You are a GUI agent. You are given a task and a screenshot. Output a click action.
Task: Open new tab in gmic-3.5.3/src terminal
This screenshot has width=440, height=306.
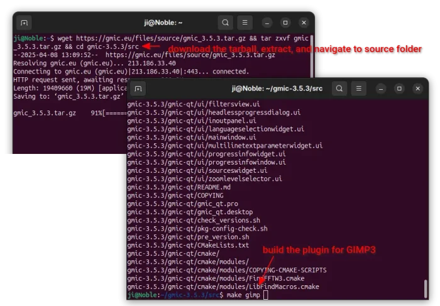pyautogui.click(x=138, y=89)
